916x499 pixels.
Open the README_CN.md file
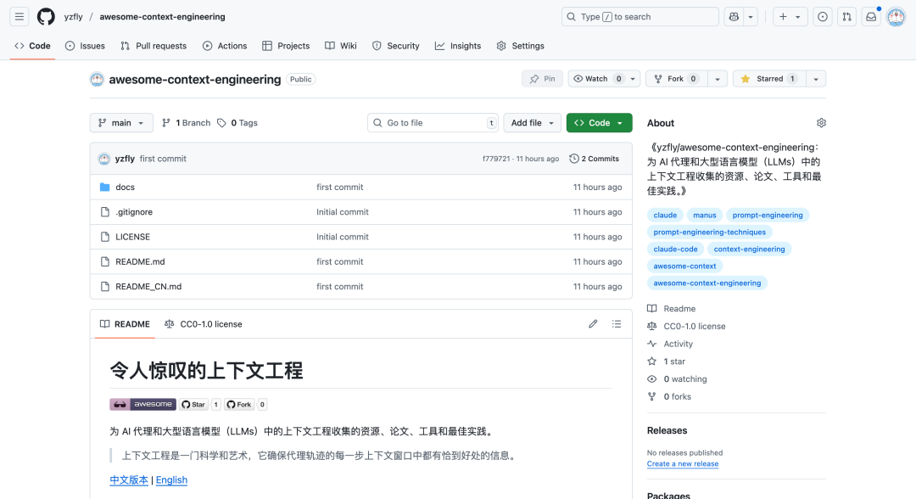148,286
